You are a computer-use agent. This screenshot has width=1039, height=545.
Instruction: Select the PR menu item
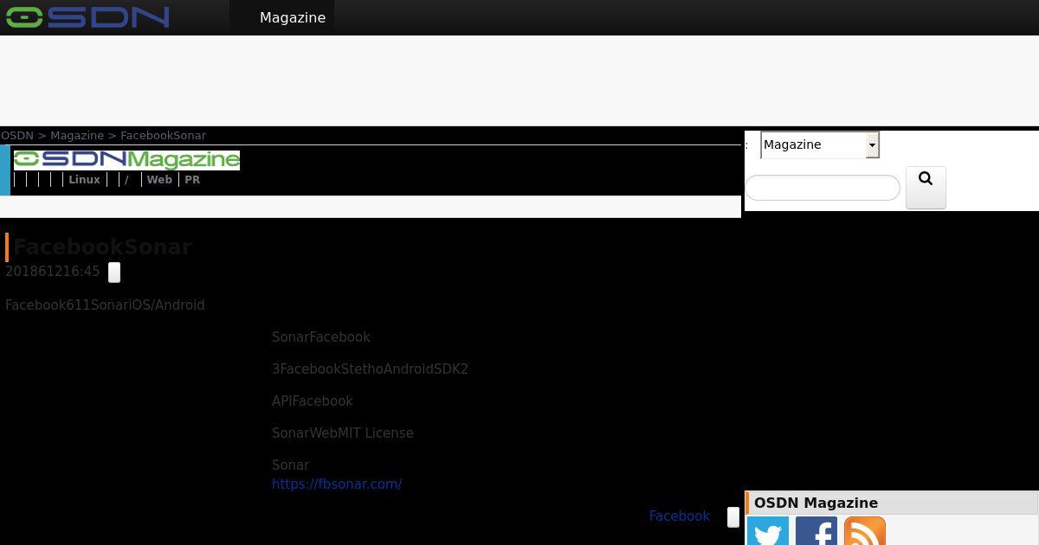click(192, 180)
